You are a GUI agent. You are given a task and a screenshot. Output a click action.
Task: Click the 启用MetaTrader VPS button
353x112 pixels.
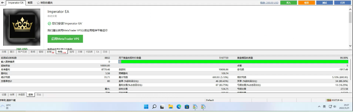(65, 39)
